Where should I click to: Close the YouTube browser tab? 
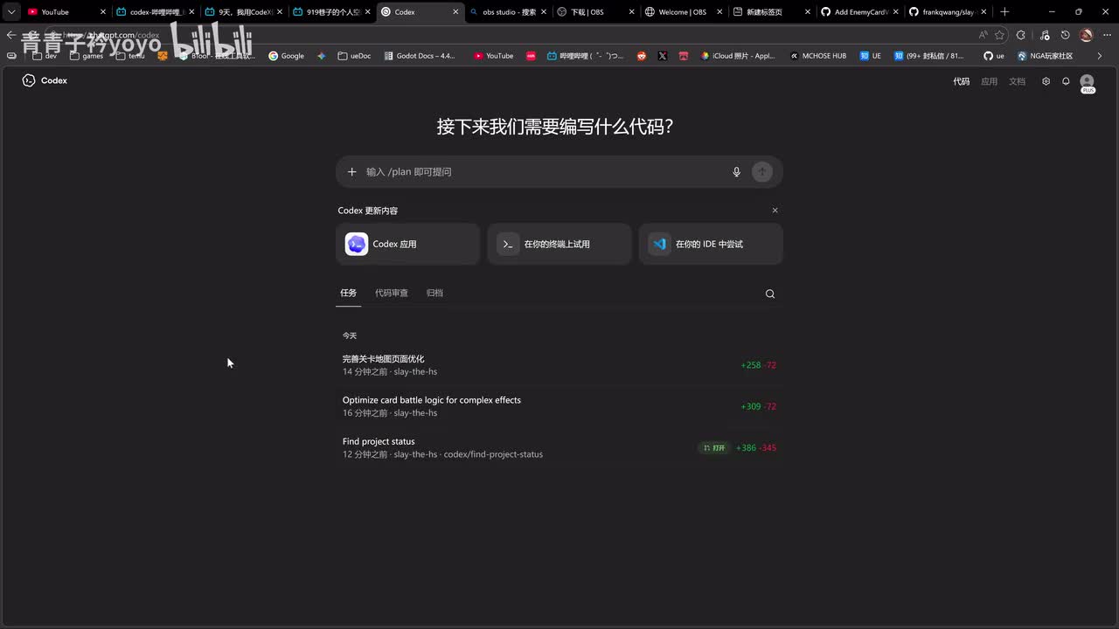pos(103,12)
